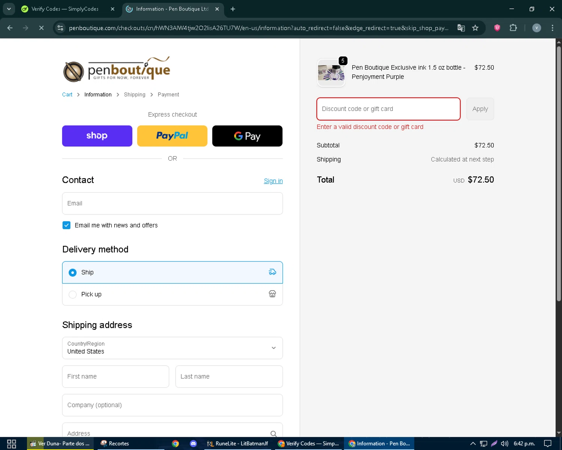
Task: Click the browser forward arrow
Action: pos(25,28)
